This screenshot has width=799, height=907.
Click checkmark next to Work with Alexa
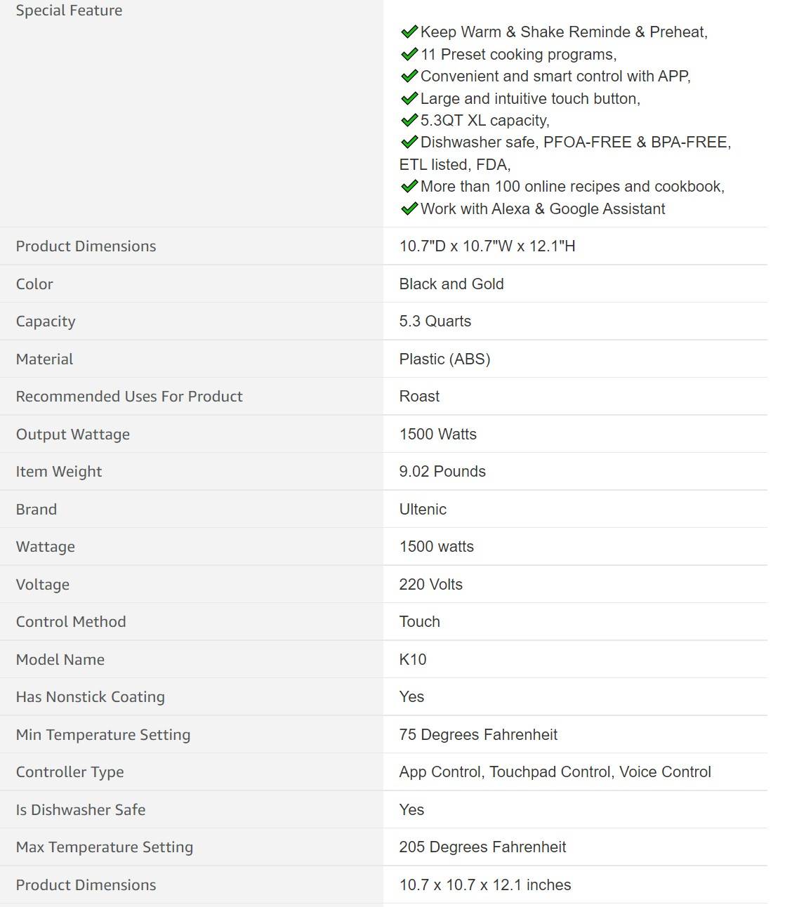click(x=409, y=208)
